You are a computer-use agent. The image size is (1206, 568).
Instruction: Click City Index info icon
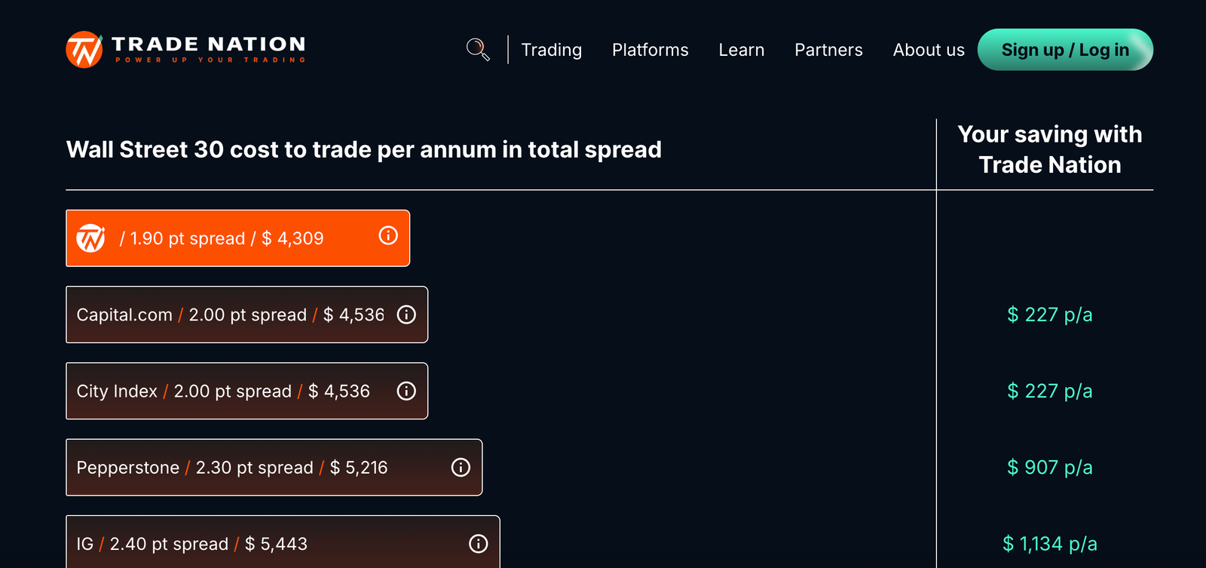tap(406, 391)
